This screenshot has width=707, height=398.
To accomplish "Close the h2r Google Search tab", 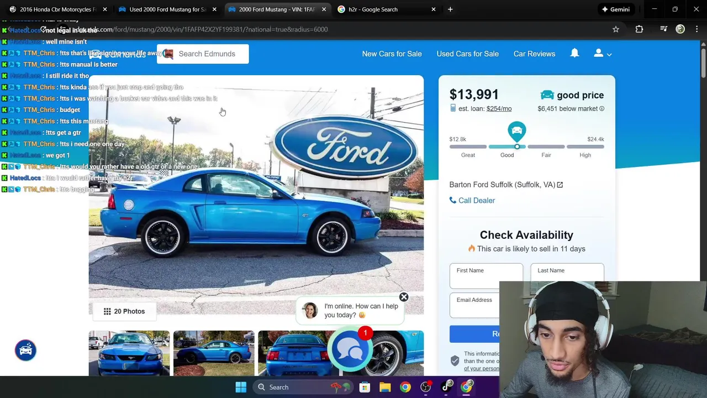I will pos(433,9).
